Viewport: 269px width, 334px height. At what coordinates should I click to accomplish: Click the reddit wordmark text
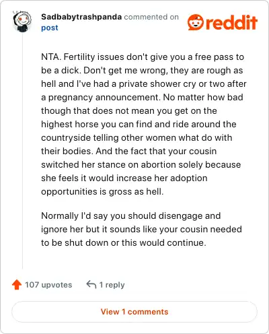tap(231, 22)
